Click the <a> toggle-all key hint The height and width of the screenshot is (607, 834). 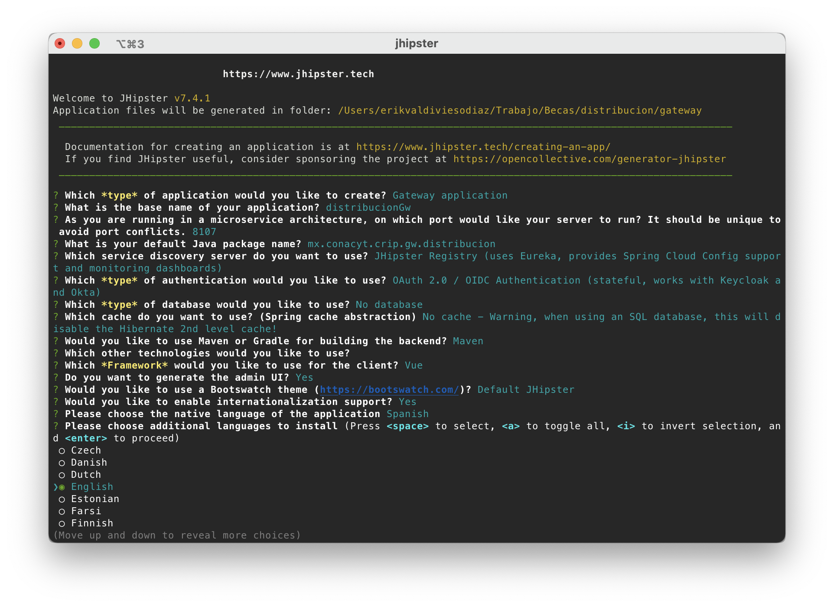(511, 426)
